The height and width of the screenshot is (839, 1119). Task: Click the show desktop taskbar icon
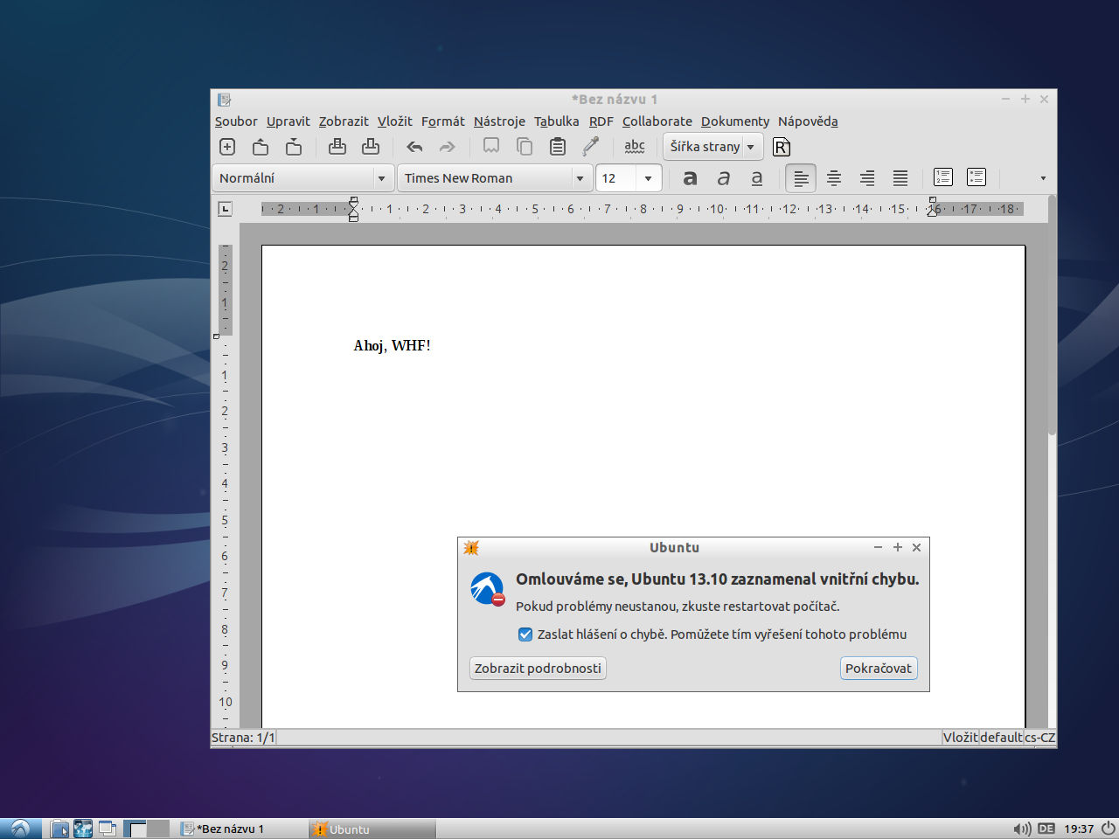click(108, 829)
